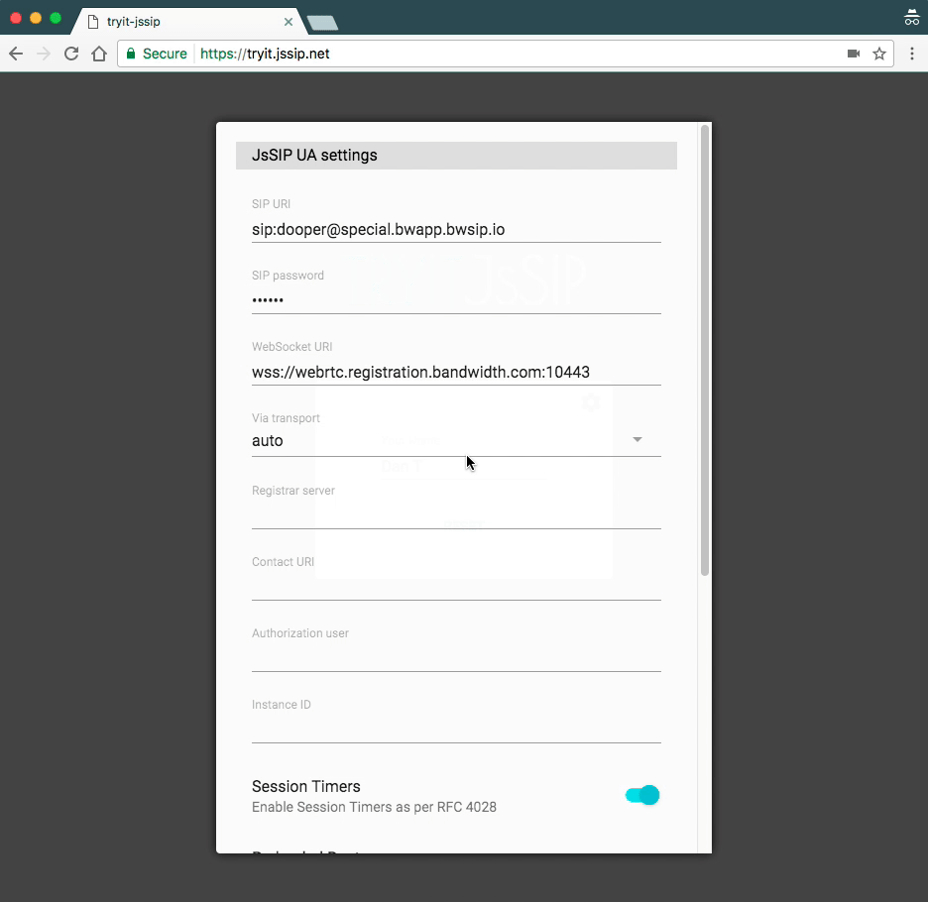Click the Authorization user field
The image size is (928, 902).
tap(456, 658)
